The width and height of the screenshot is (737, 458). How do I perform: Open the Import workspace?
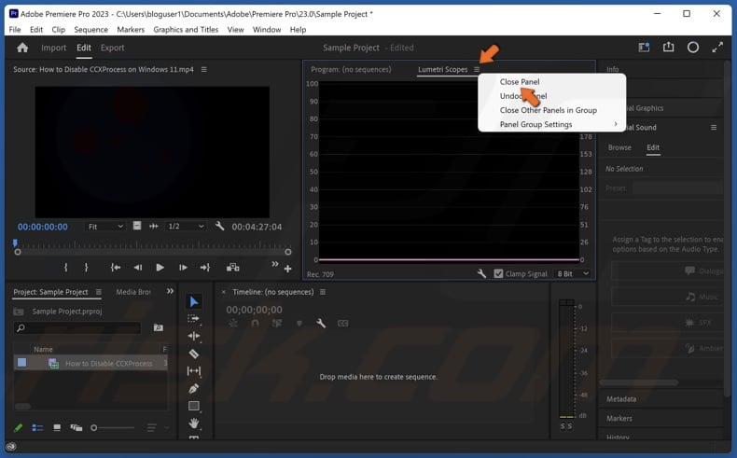(53, 48)
